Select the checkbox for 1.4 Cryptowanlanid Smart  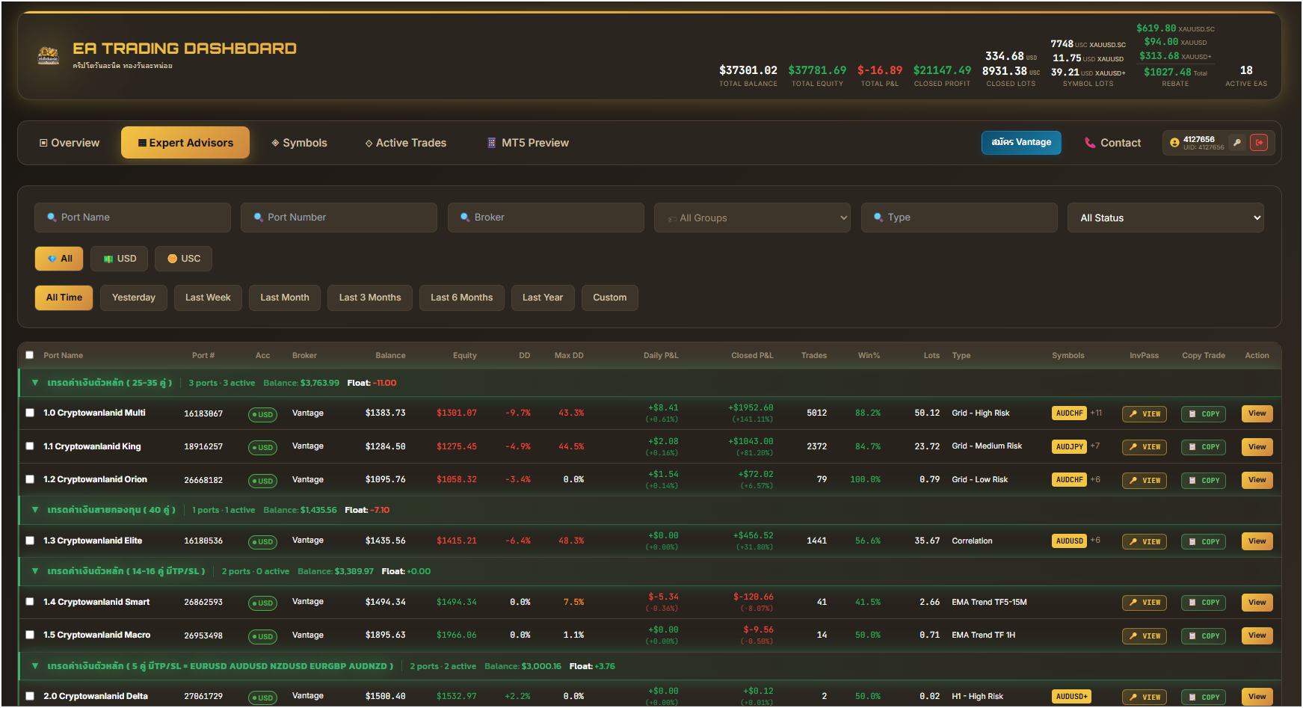[x=30, y=602]
